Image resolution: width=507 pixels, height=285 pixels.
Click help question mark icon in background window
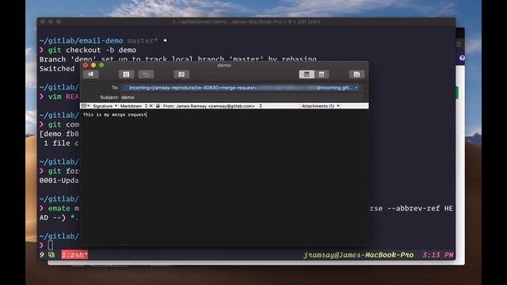coord(462,58)
